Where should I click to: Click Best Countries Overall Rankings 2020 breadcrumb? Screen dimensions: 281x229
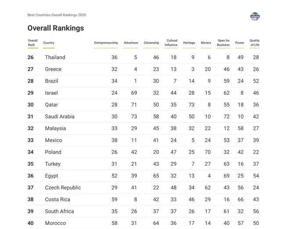[57, 15]
